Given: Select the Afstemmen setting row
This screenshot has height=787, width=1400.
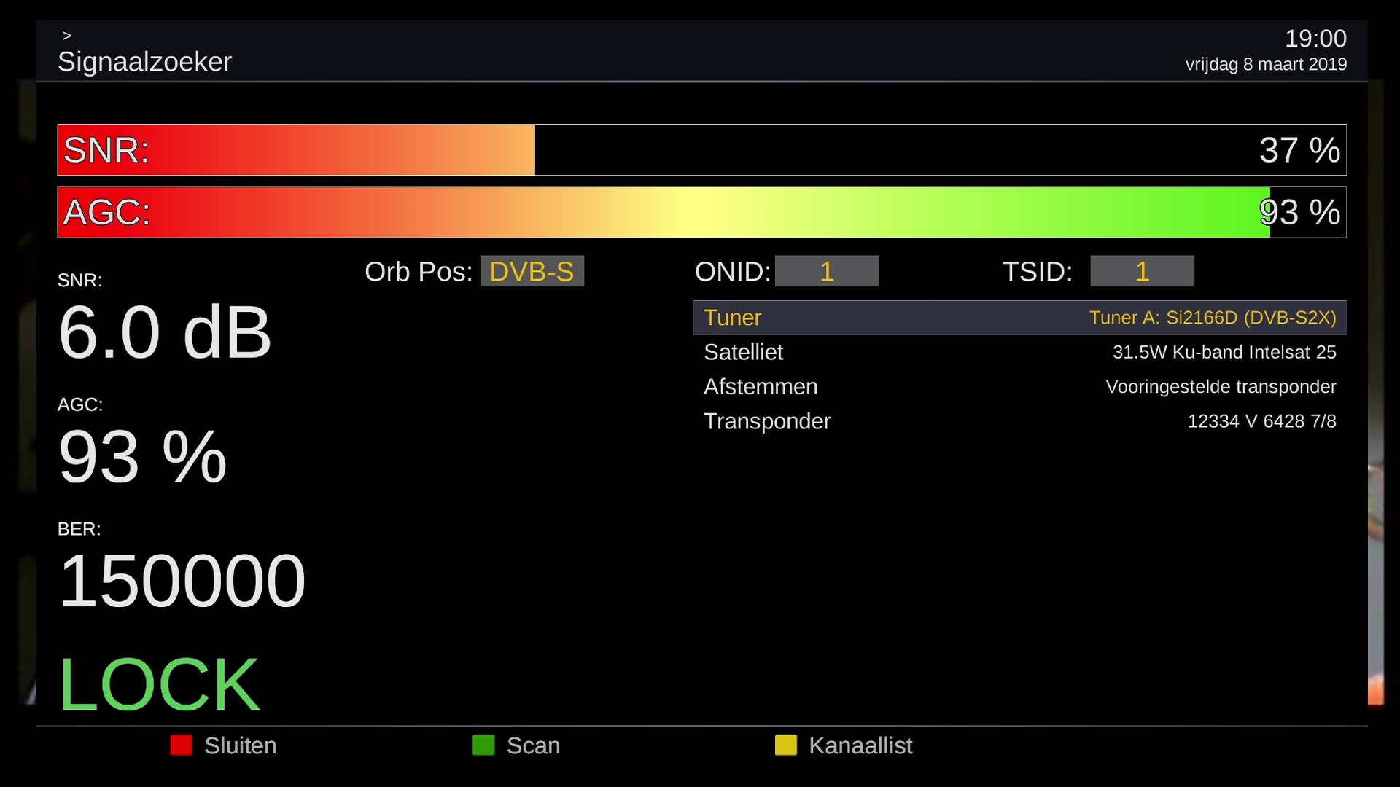Looking at the screenshot, I should click(x=1019, y=386).
